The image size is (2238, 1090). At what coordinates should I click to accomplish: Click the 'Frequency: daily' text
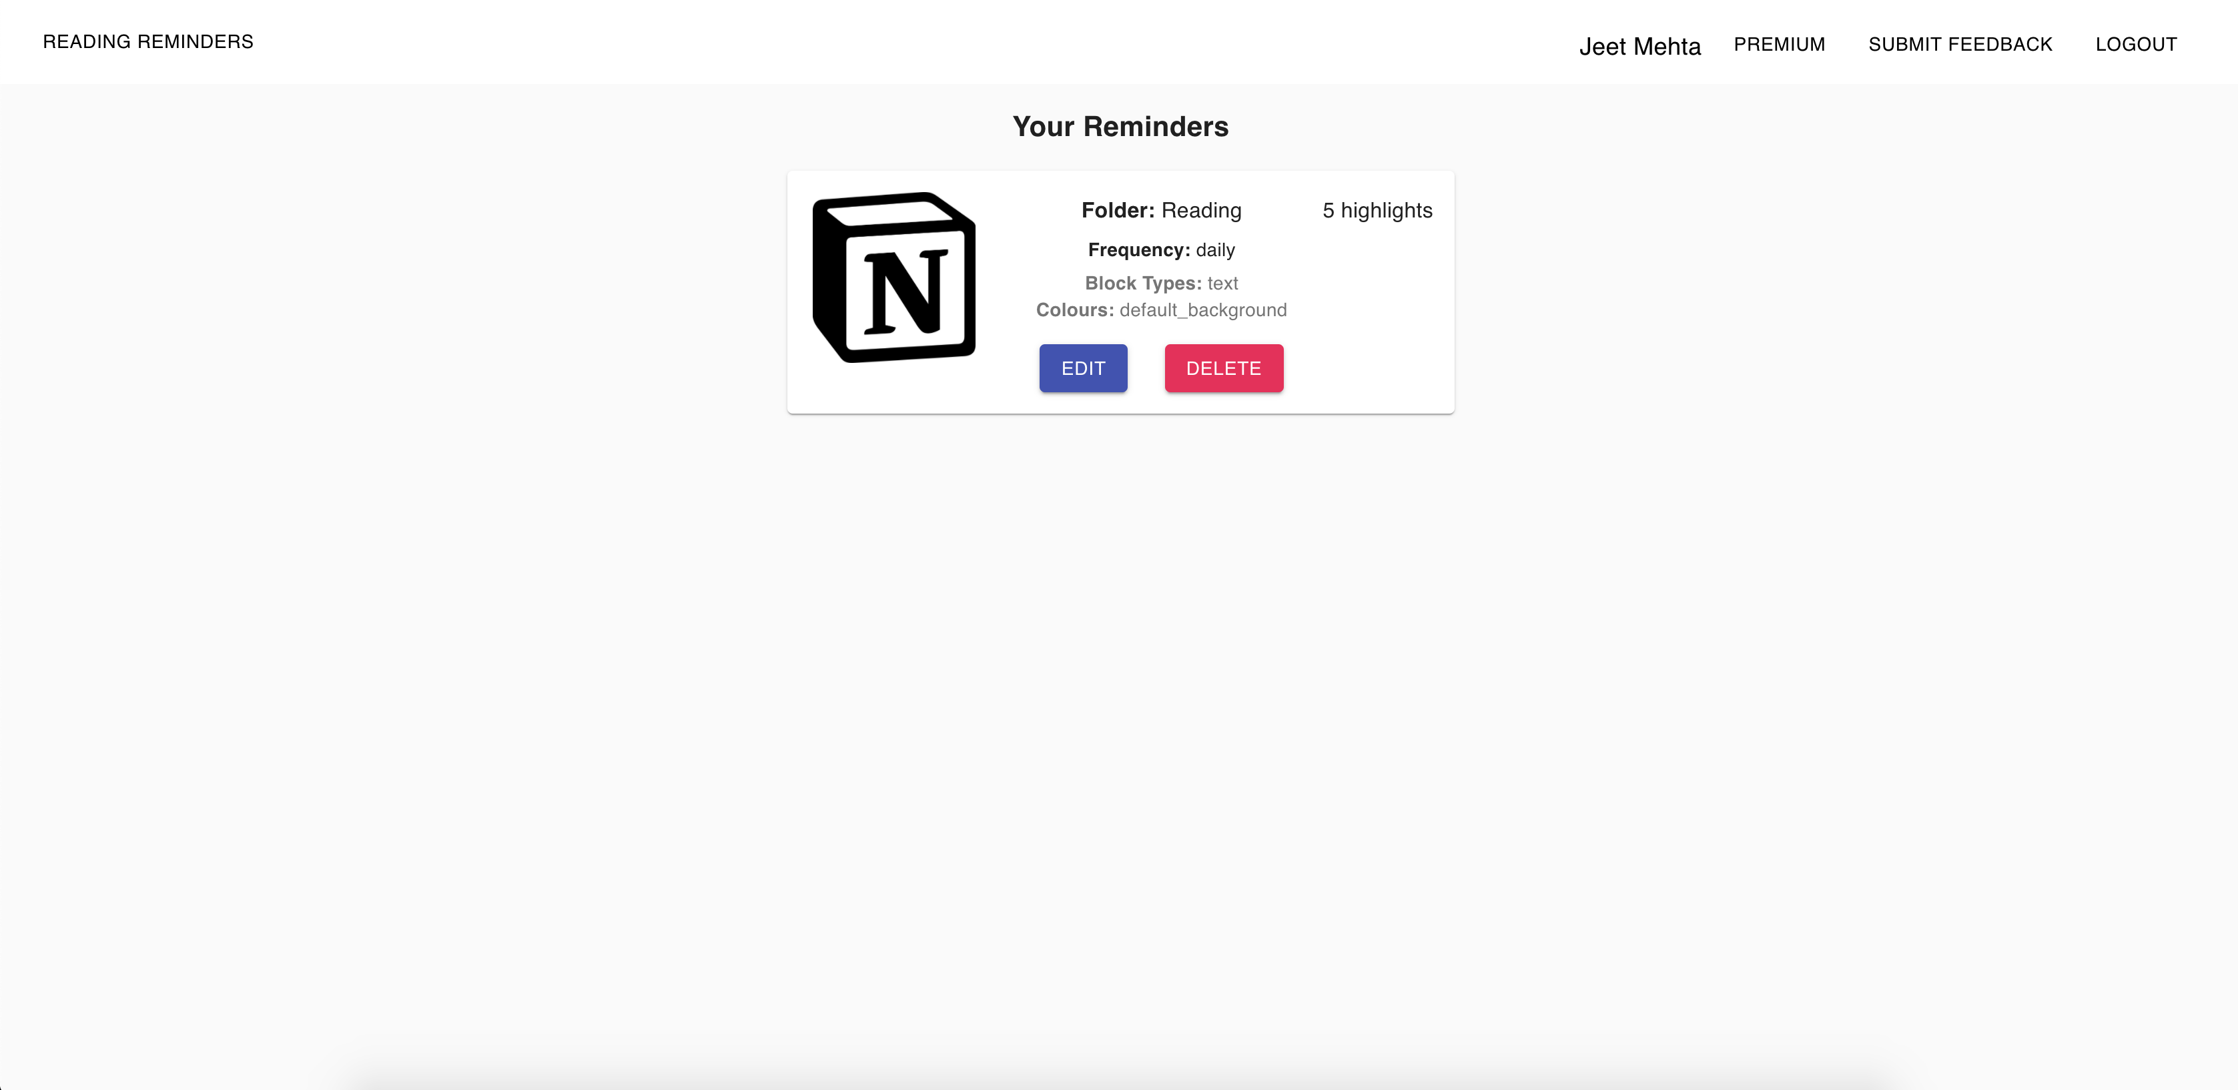(1160, 250)
